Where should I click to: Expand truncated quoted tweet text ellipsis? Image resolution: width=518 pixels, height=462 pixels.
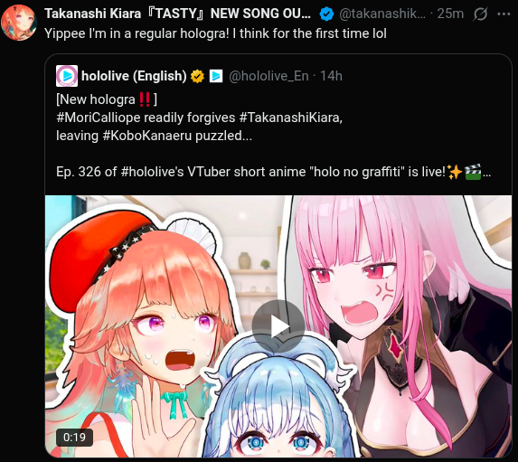point(486,173)
